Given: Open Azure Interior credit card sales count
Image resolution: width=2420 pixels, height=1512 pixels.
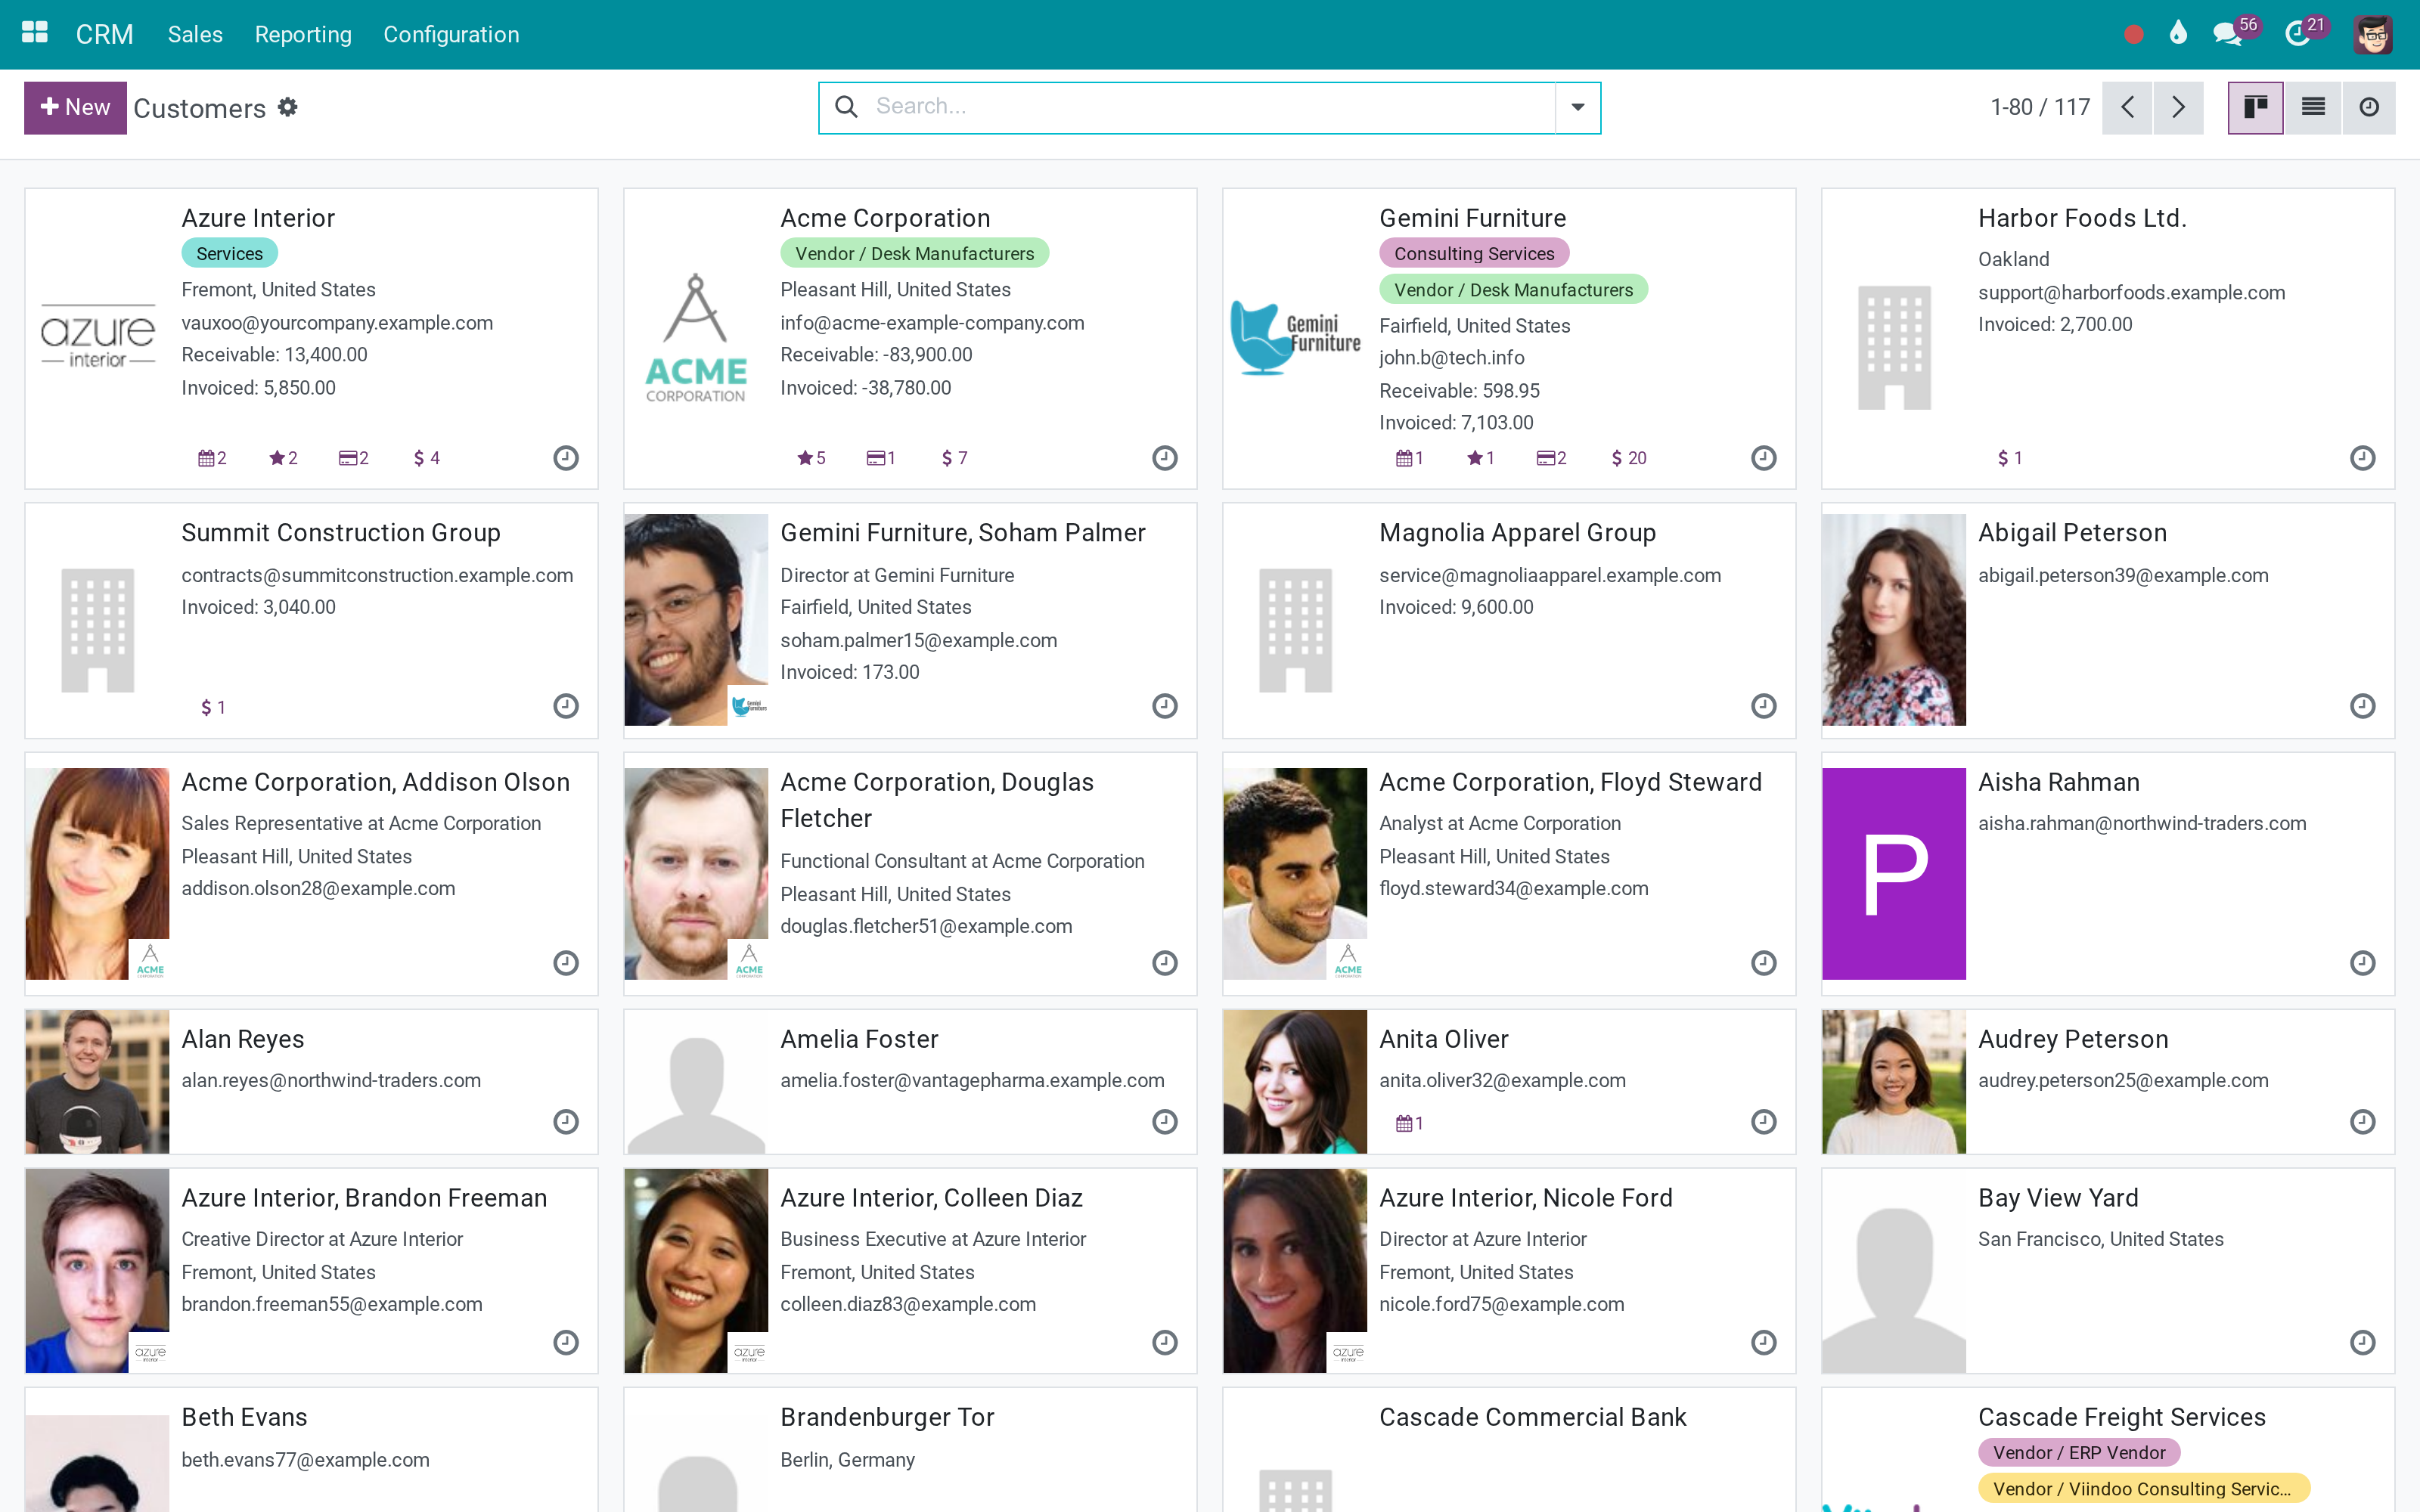Looking at the screenshot, I should (x=354, y=458).
